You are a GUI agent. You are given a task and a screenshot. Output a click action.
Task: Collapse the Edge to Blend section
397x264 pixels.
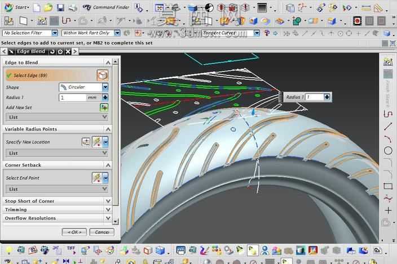pyautogui.click(x=108, y=62)
